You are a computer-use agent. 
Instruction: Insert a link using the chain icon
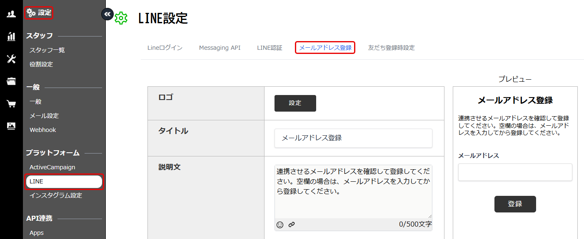(x=292, y=224)
